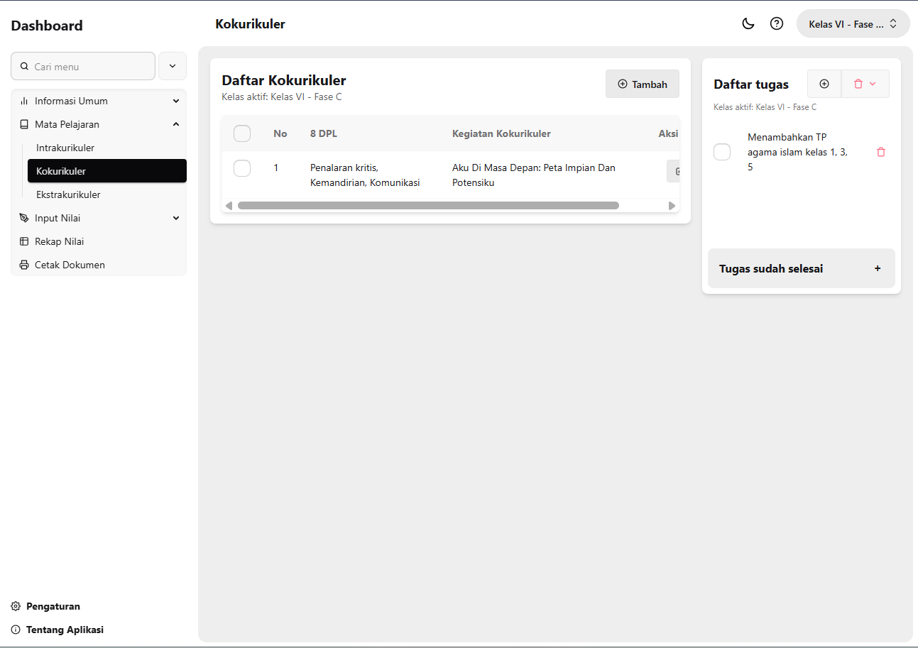
Task: Collapse the Mata Pelajaran section
Action: click(175, 123)
